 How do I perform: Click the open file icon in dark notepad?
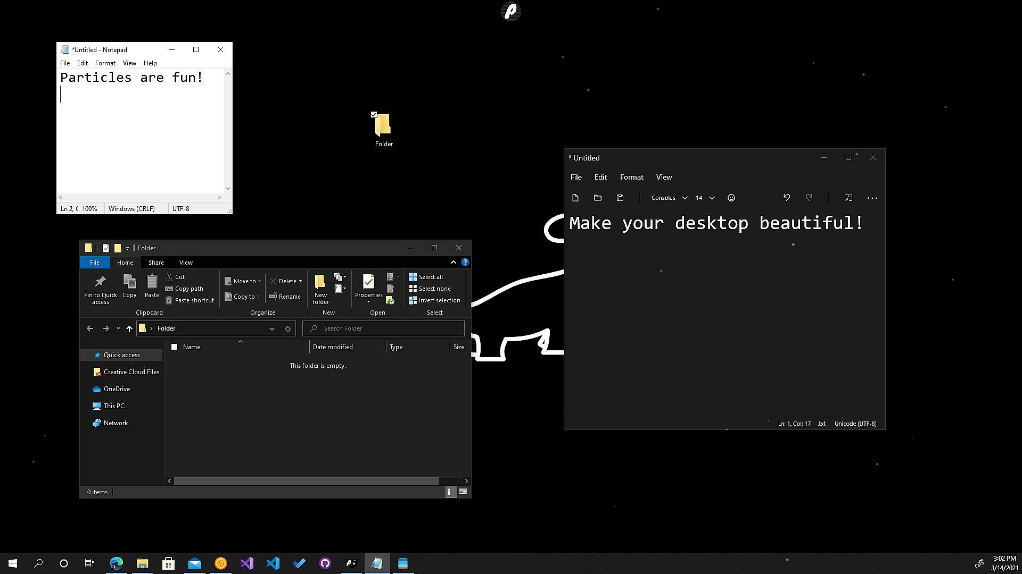597,198
